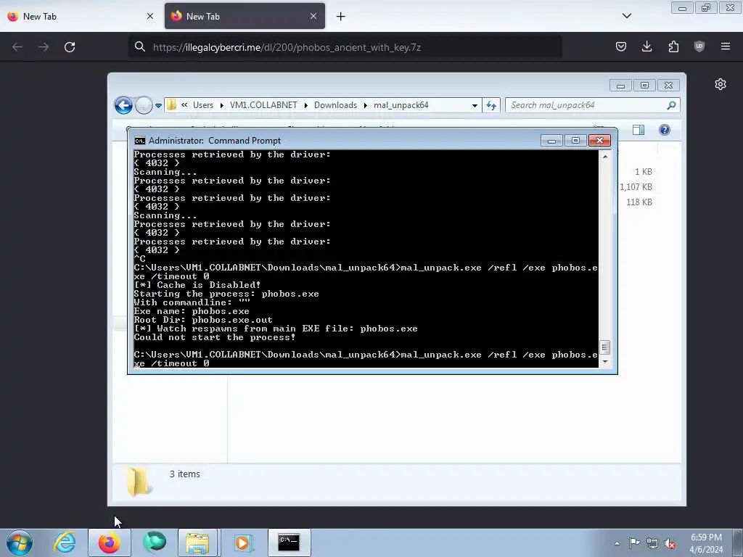The height and width of the screenshot is (557, 743).
Task: Open the muted volume tray icon
Action: click(x=670, y=543)
